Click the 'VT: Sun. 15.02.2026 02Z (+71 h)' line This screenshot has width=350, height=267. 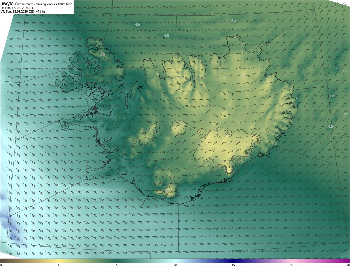point(23,11)
